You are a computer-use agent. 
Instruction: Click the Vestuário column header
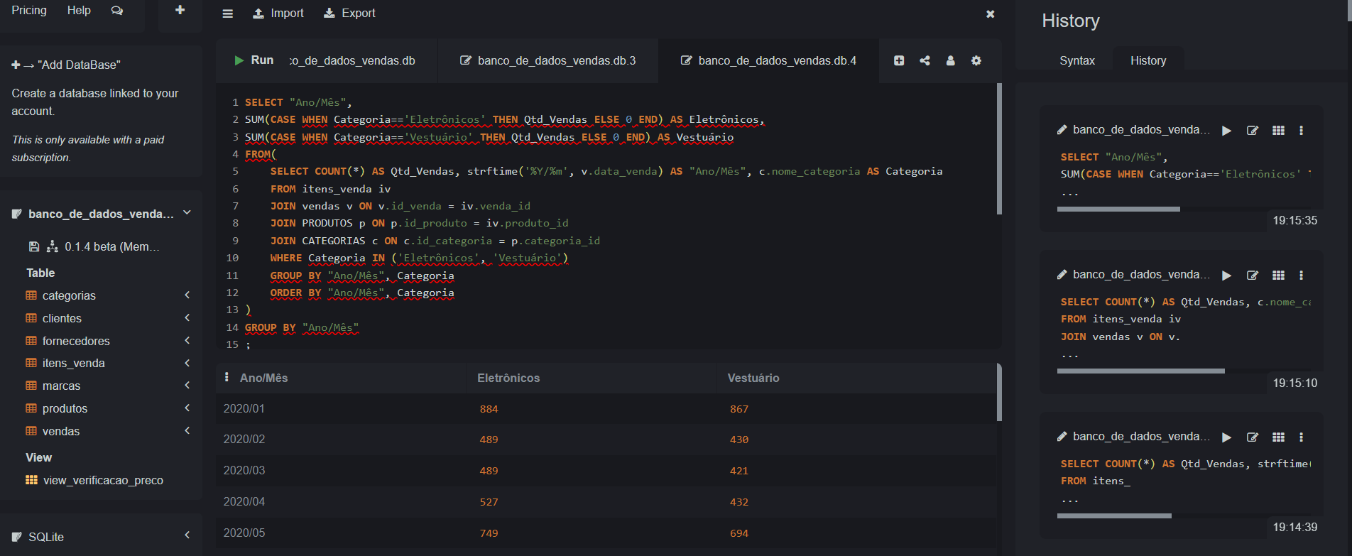click(753, 378)
